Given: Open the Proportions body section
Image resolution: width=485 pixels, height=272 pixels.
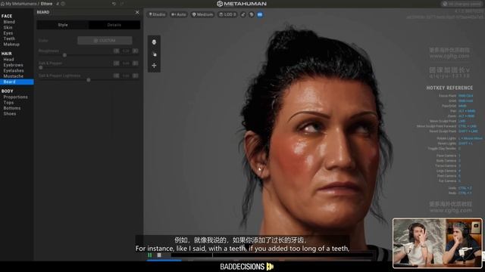Looking at the screenshot, I should 15,97.
